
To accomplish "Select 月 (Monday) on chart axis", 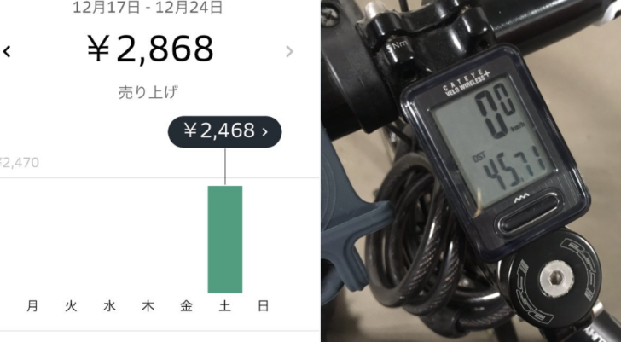I will 32,306.
